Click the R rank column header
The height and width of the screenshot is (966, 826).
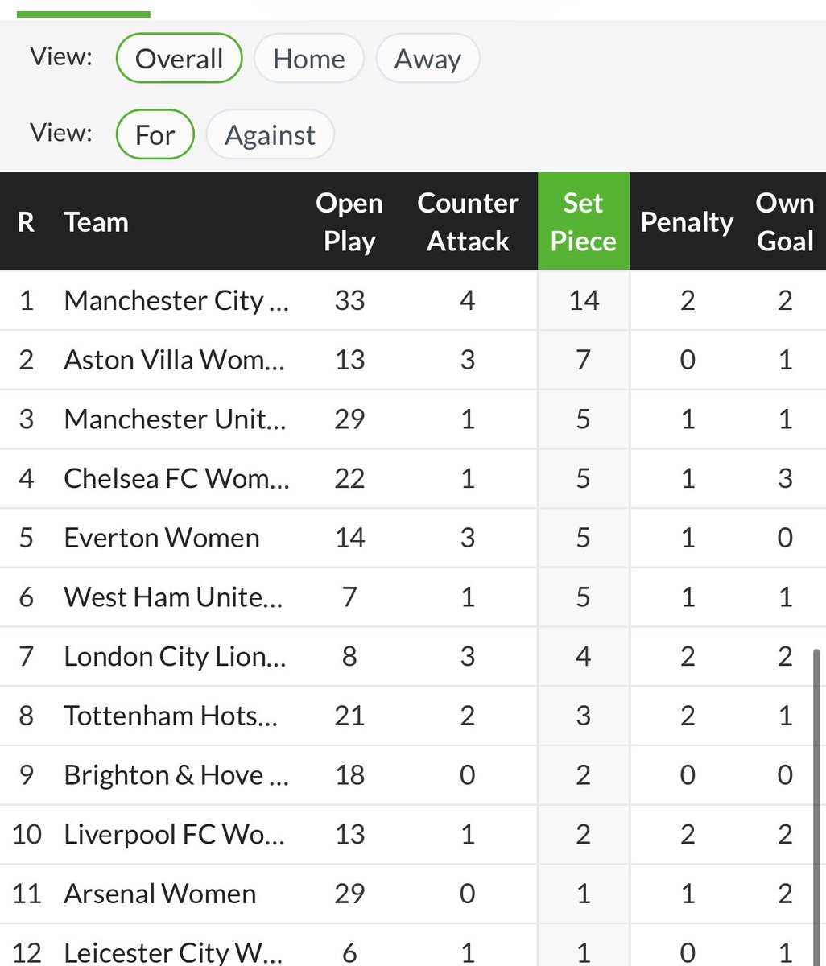click(x=26, y=222)
